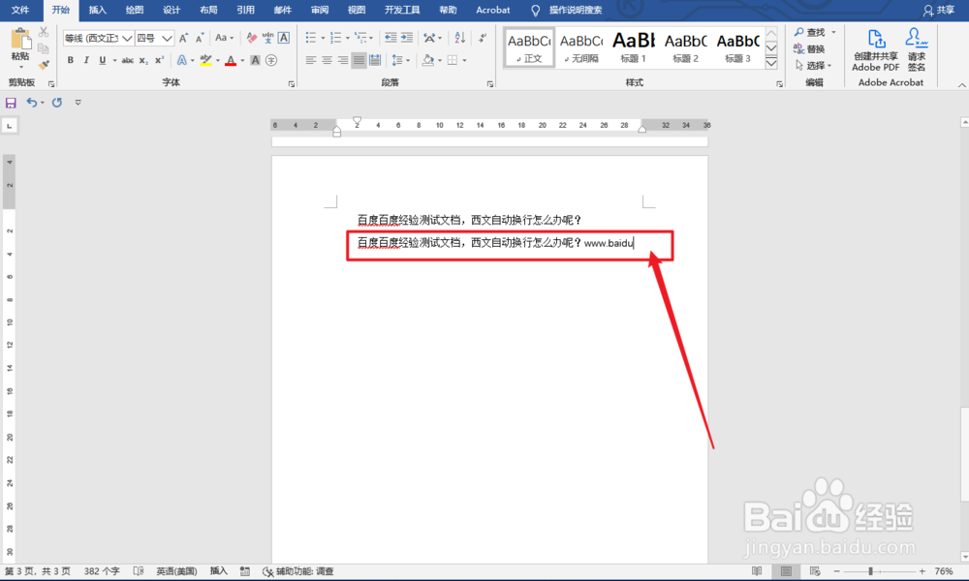Click the Decrease Indent icon

pos(391,39)
